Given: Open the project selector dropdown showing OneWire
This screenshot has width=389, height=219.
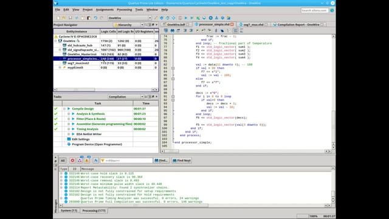Looking at the screenshot, I should pos(129,18).
